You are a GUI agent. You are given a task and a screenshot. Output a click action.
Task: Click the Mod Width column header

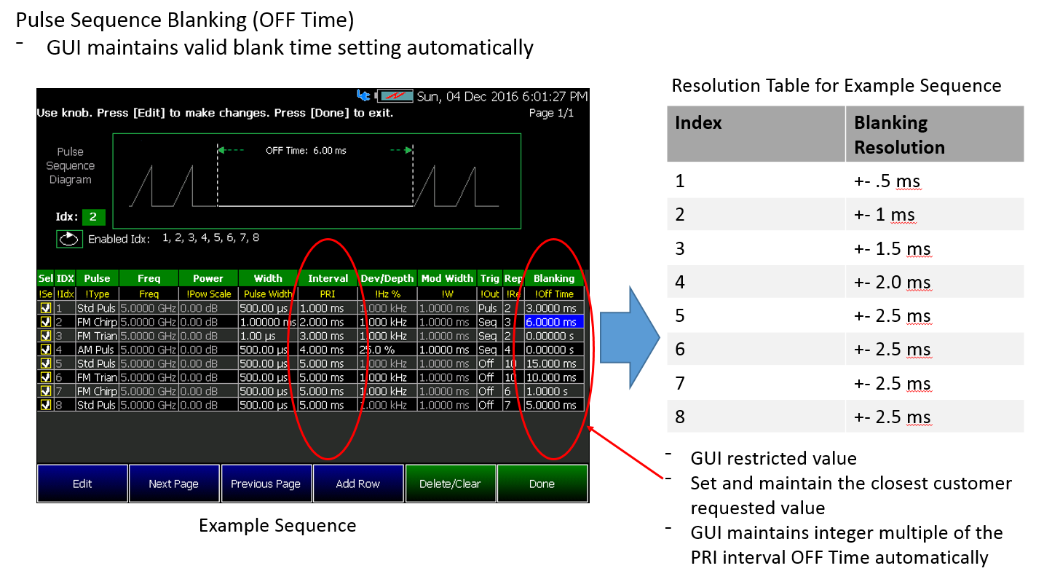click(x=447, y=278)
